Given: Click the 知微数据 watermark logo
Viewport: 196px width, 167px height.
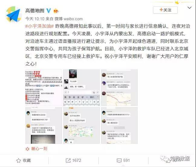Looking at the screenshot, I should (x=175, y=159).
